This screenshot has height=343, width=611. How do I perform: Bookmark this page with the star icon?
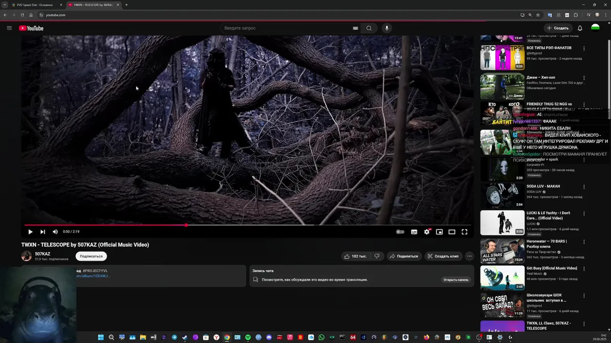tap(538, 15)
